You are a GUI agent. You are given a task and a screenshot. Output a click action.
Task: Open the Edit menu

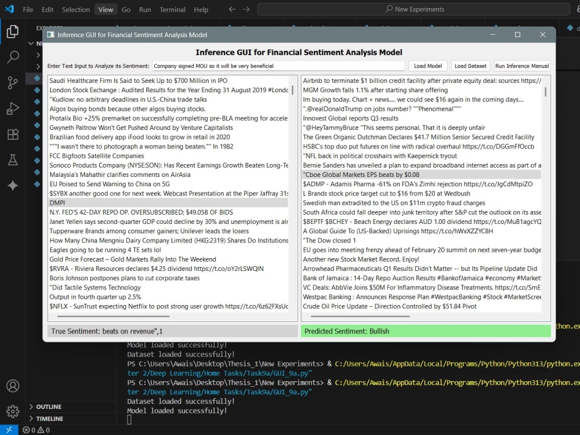point(48,10)
